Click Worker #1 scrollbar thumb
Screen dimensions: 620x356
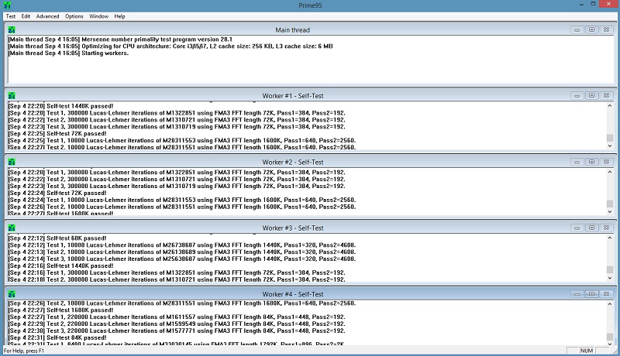610,138
